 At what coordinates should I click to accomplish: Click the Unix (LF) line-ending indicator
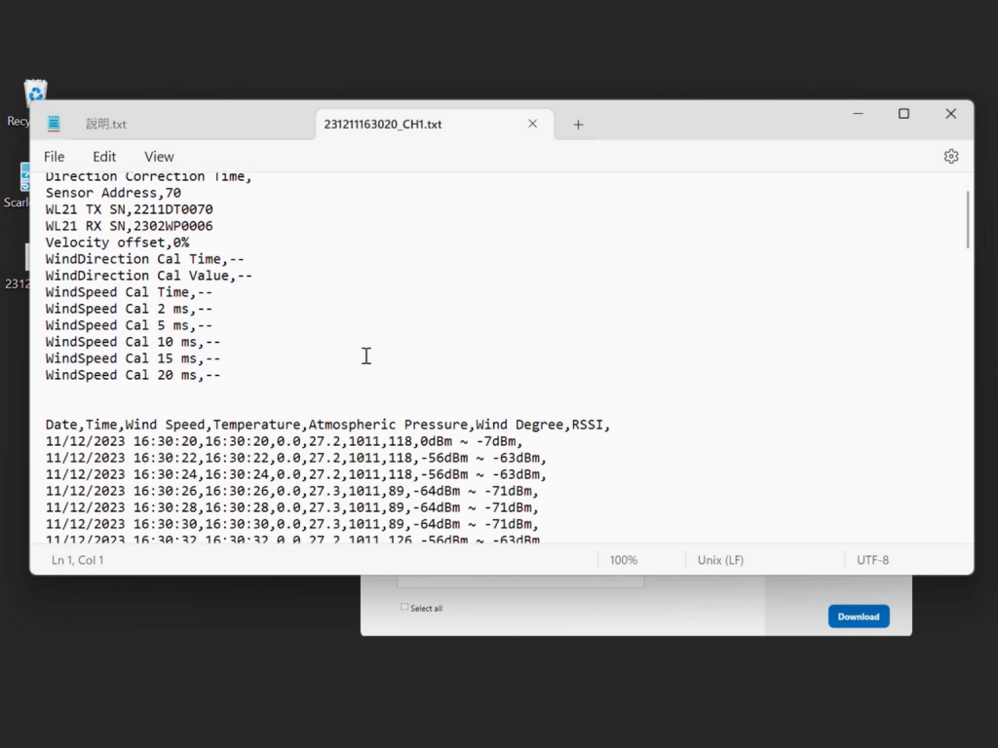(x=719, y=560)
